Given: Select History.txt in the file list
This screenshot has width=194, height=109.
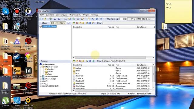Looking at the screenshot, I should (x=79, y=76).
